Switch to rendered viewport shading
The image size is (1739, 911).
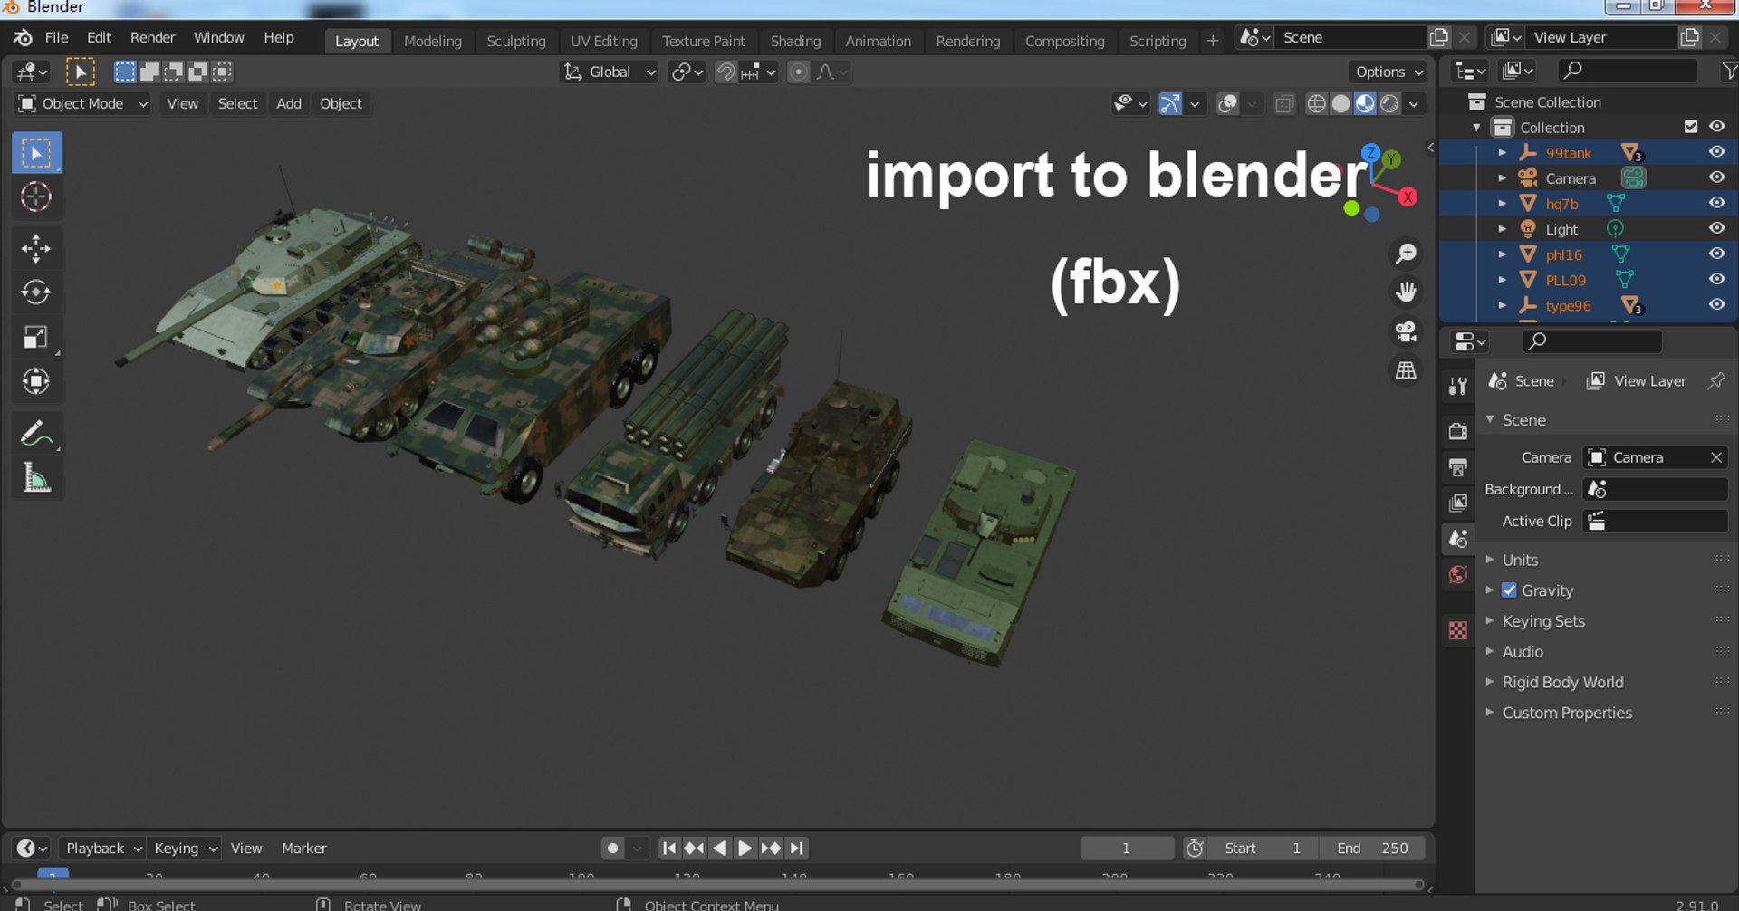click(1389, 104)
